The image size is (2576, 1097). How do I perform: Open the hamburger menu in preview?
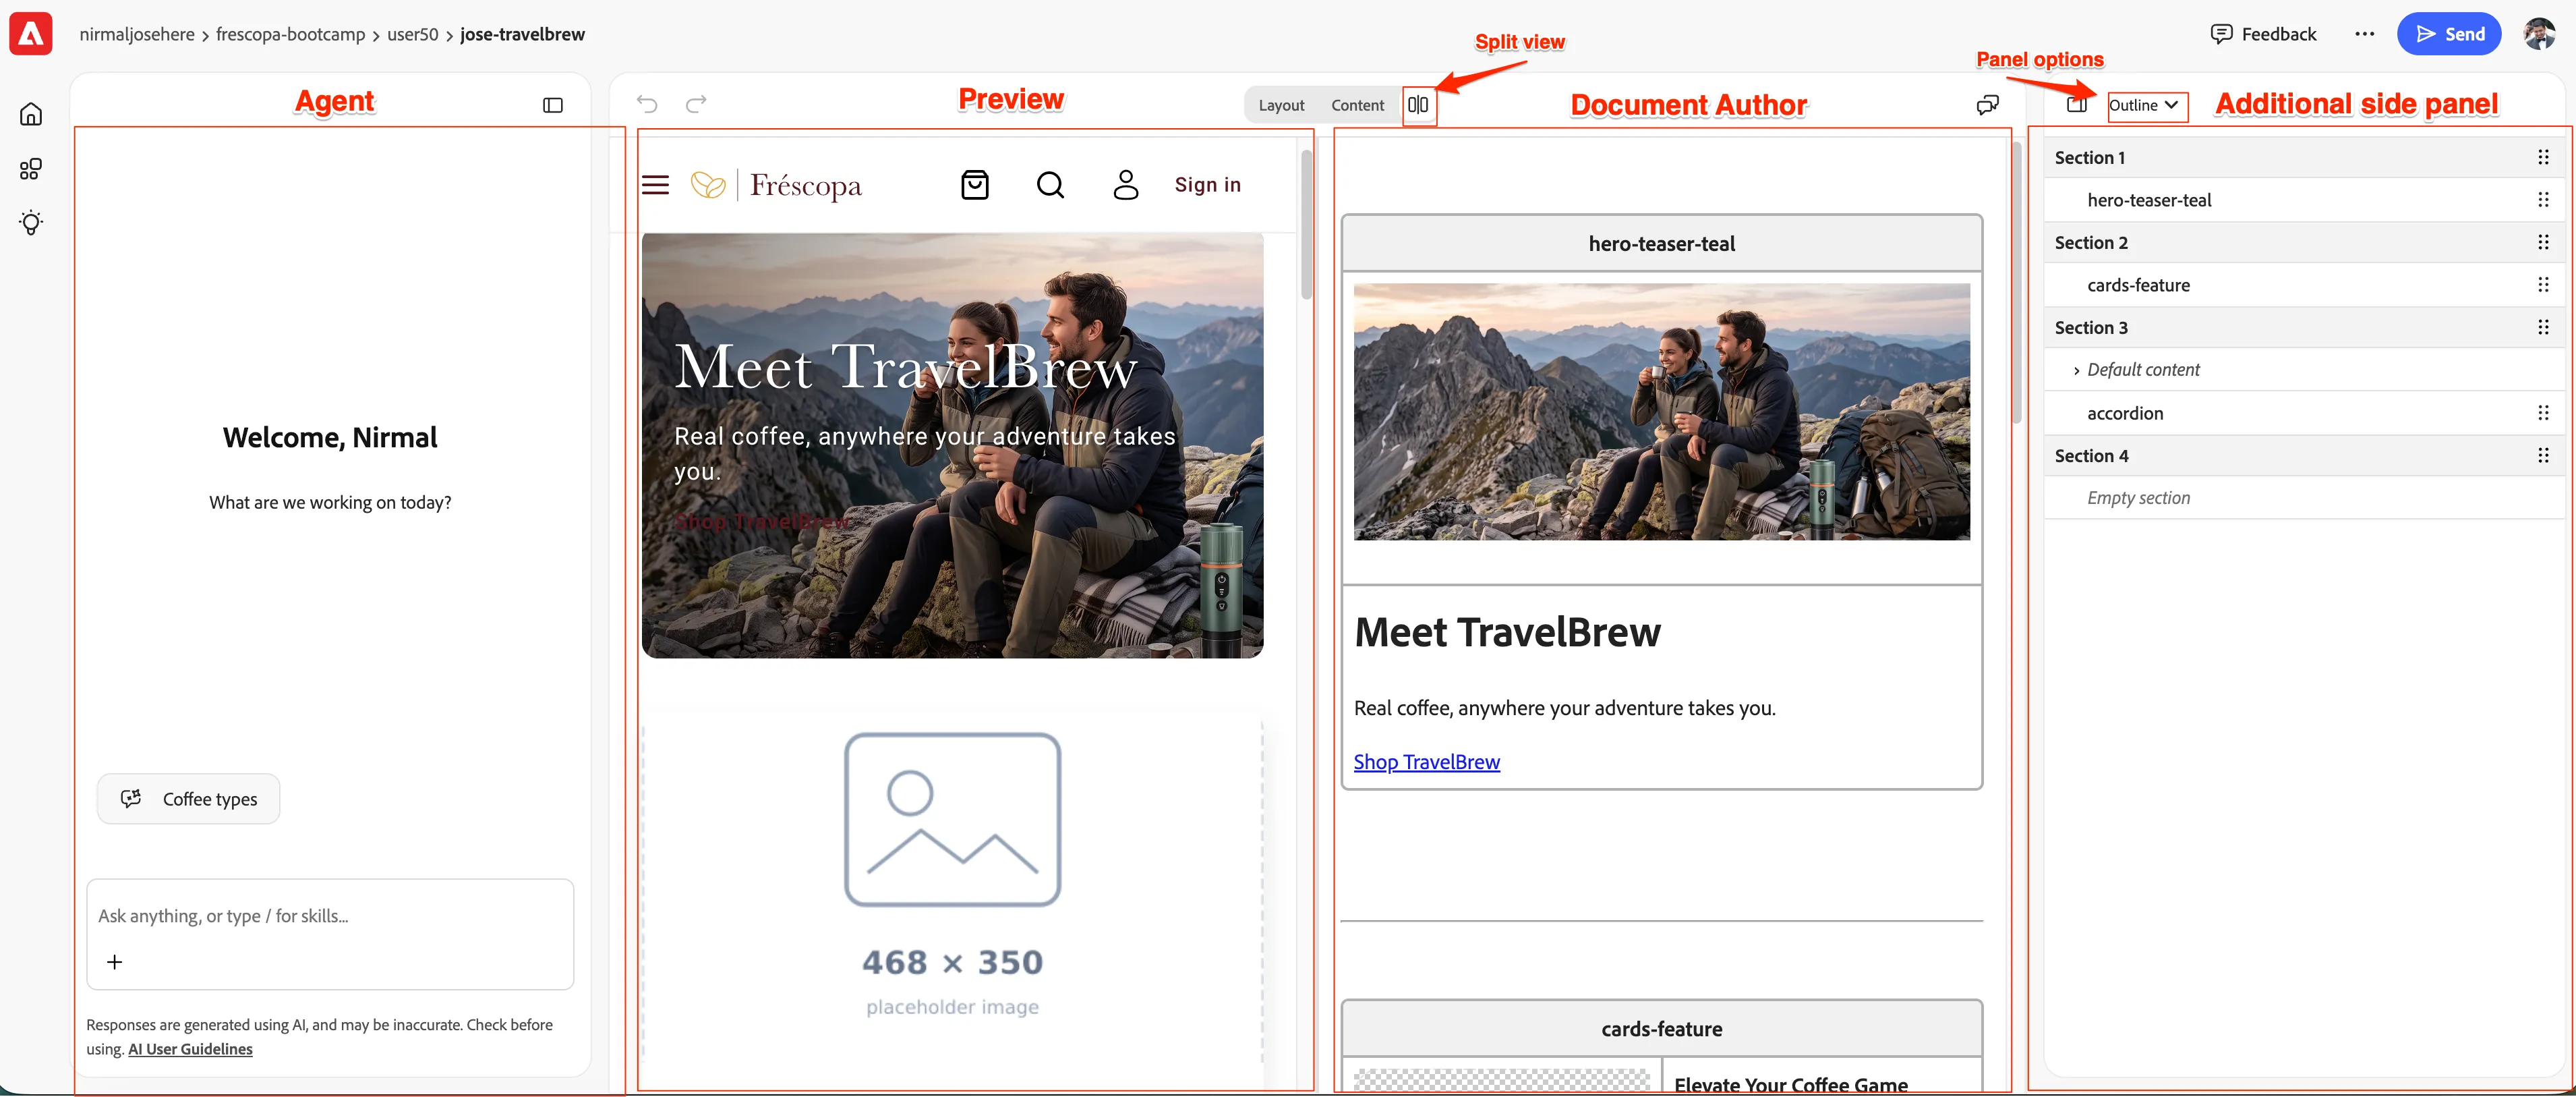tap(655, 185)
